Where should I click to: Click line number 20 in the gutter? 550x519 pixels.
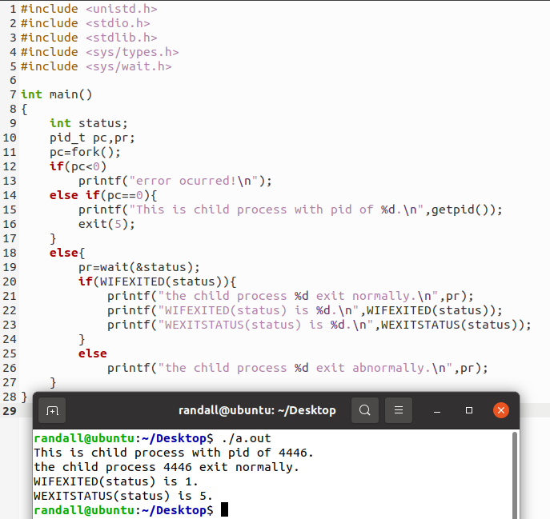point(10,281)
